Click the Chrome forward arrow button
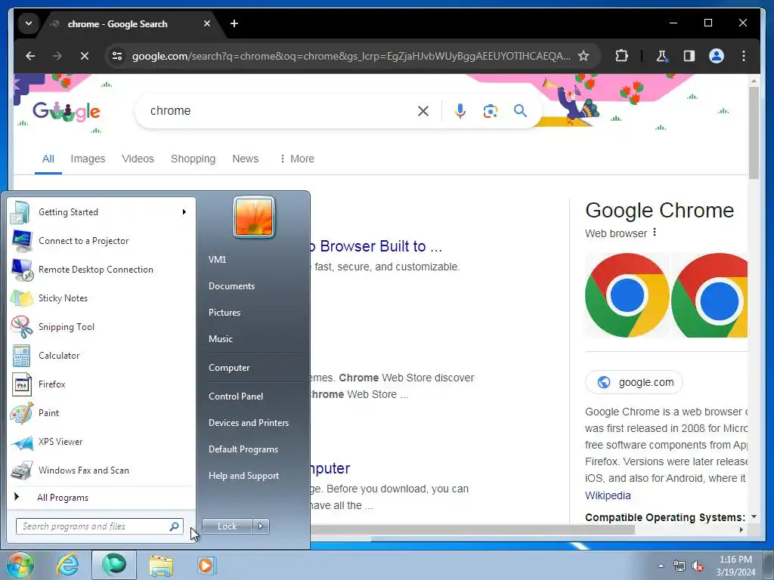The width and height of the screenshot is (774, 580). click(57, 56)
